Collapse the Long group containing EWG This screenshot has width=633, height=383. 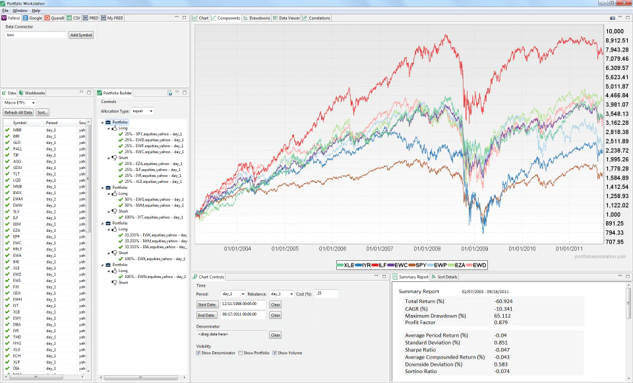pyautogui.click(x=109, y=193)
